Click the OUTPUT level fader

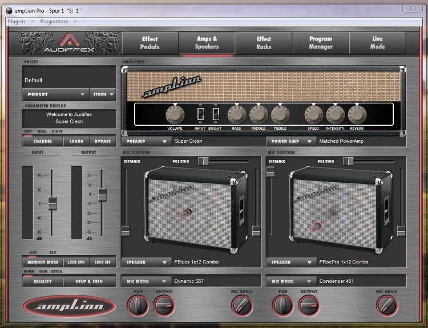point(102,195)
